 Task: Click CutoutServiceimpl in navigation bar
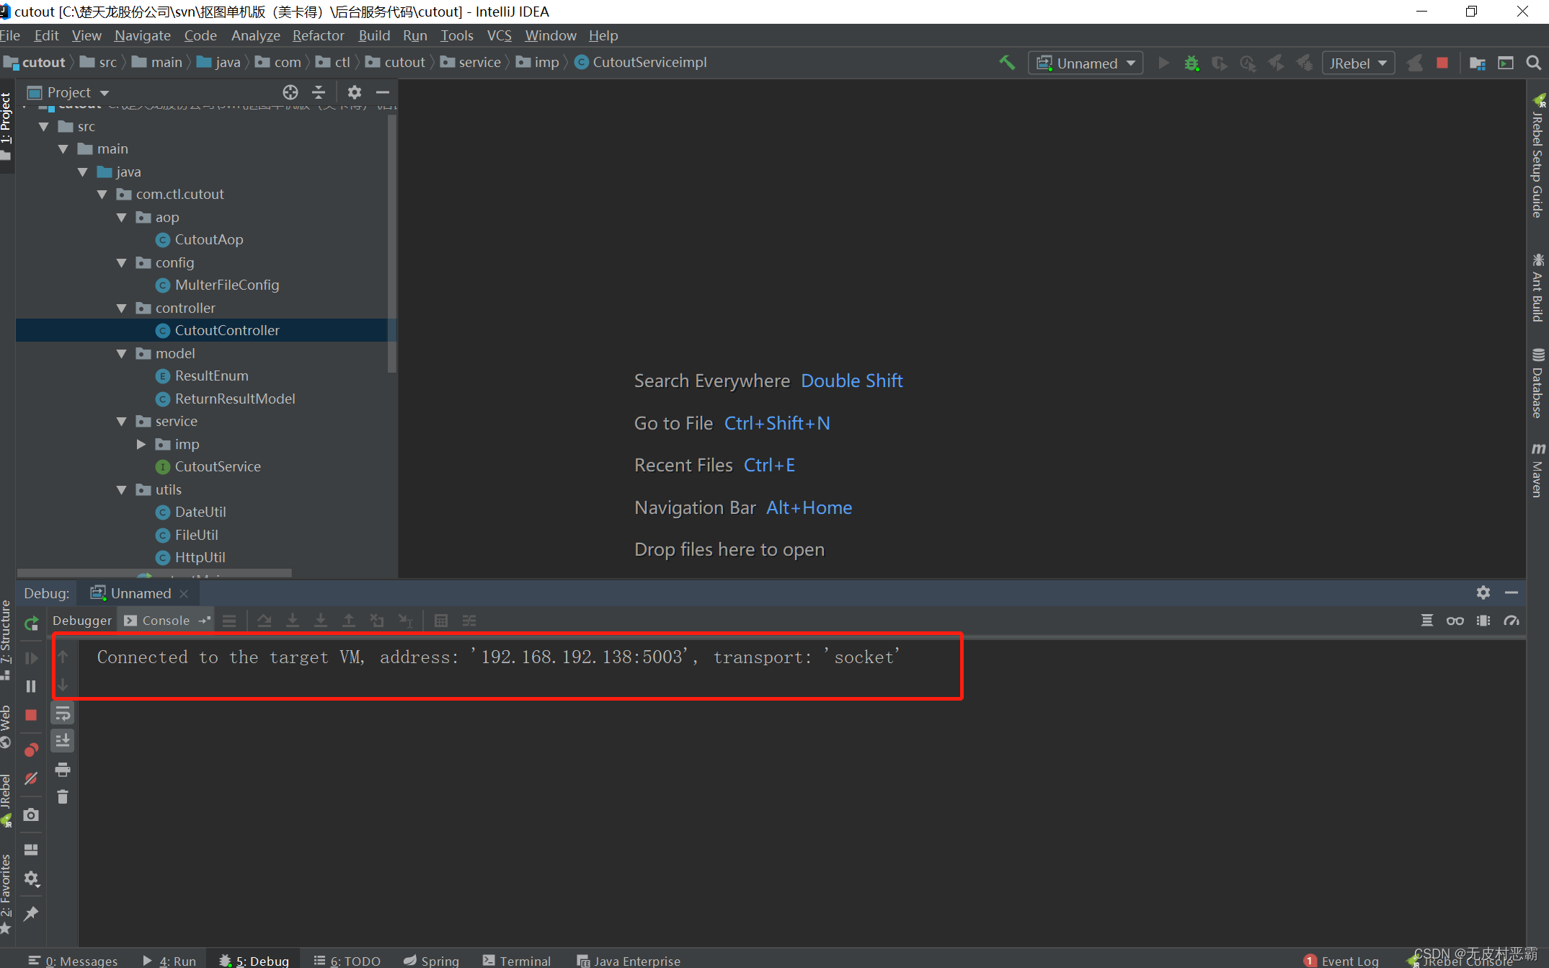pyautogui.click(x=641, y=62)
